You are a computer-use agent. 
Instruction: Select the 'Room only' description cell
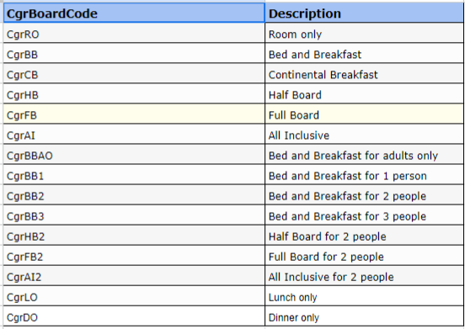(x=364, y=34)
